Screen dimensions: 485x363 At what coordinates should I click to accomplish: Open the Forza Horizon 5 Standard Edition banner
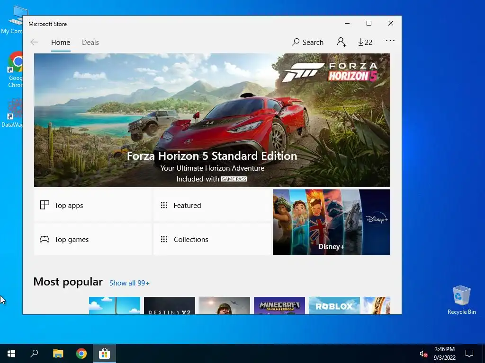(212, 120)
